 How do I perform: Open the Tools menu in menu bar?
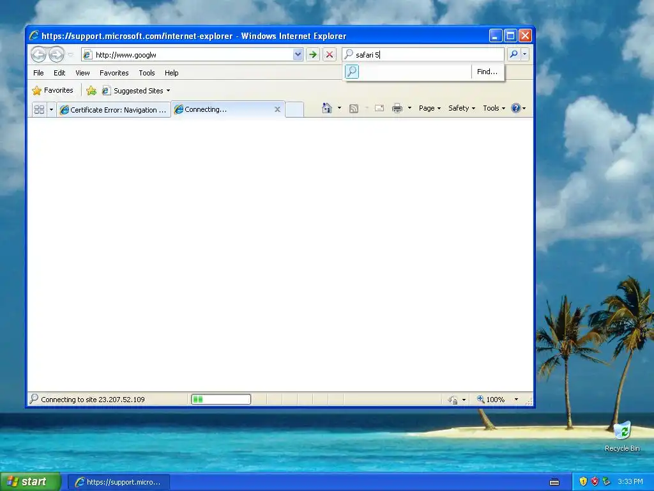tap(147, 73)
